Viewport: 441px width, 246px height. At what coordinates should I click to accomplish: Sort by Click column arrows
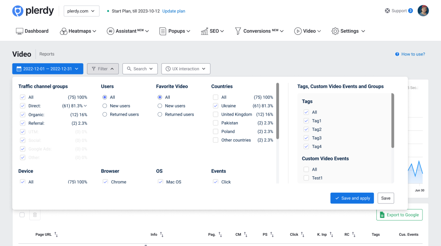click(303, 234)
